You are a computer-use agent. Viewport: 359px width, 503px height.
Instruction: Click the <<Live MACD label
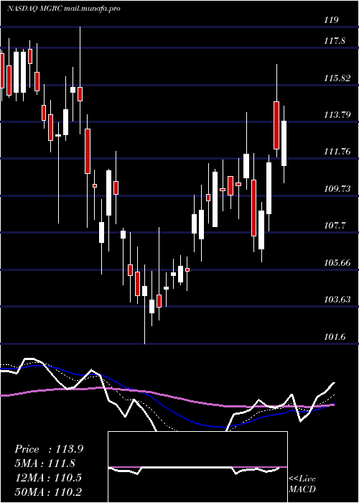[302, 484]
